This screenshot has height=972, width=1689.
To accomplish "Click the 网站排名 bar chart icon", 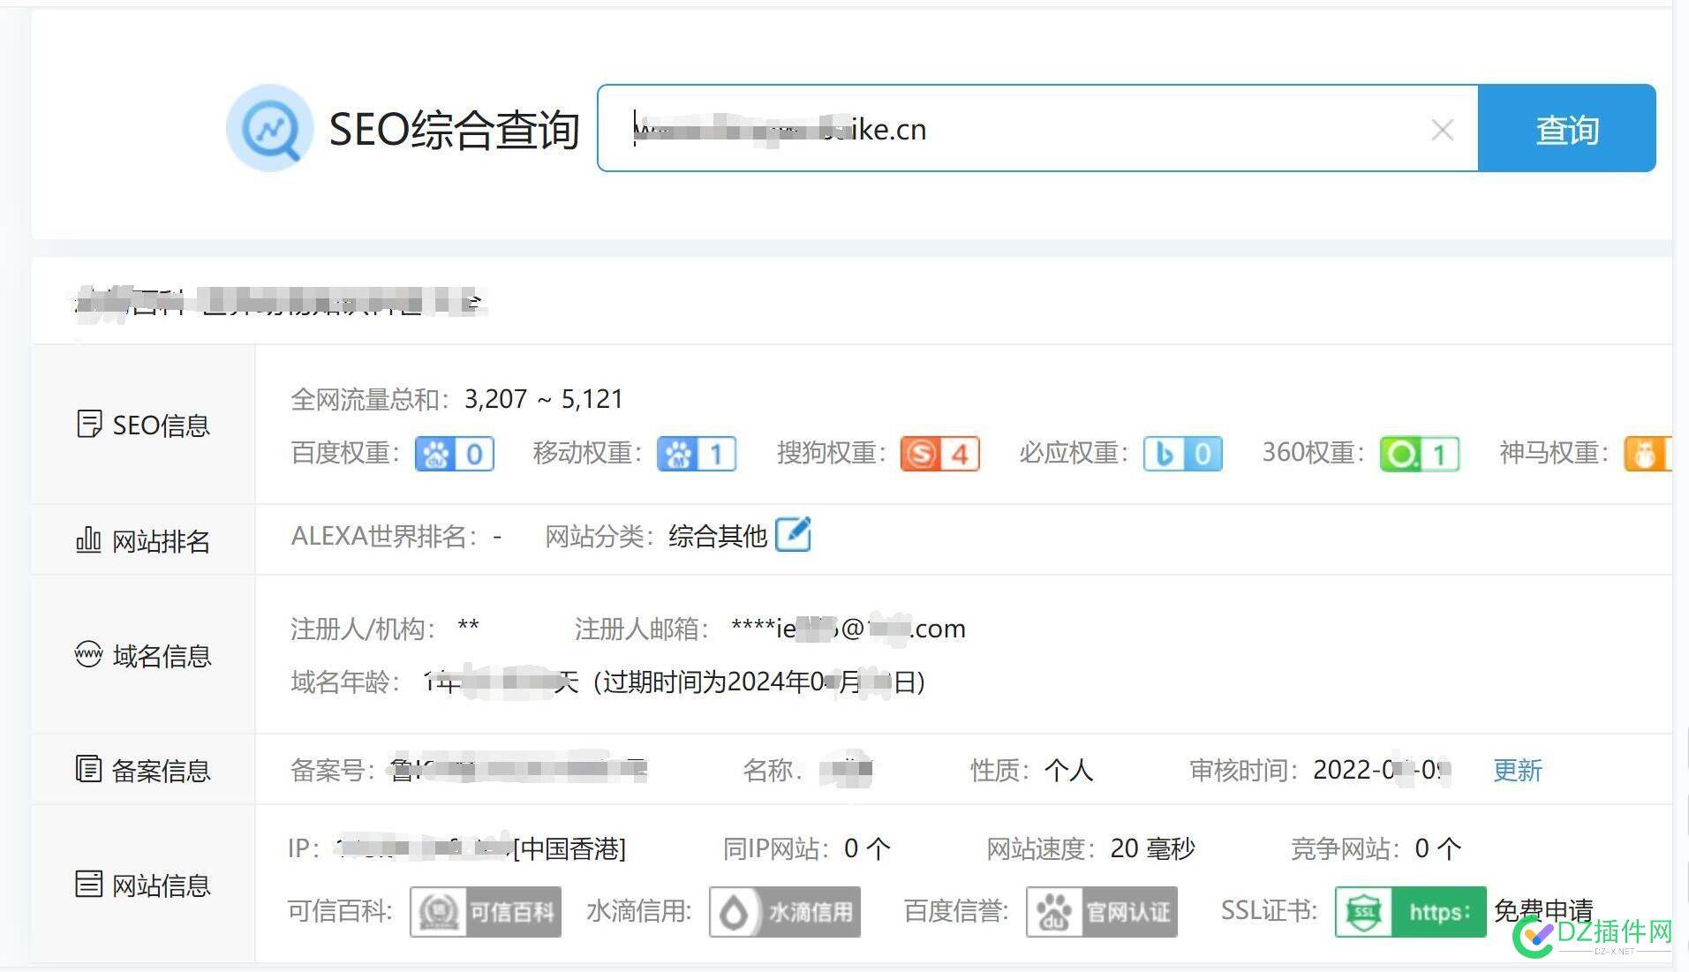I will click(88, 539).
